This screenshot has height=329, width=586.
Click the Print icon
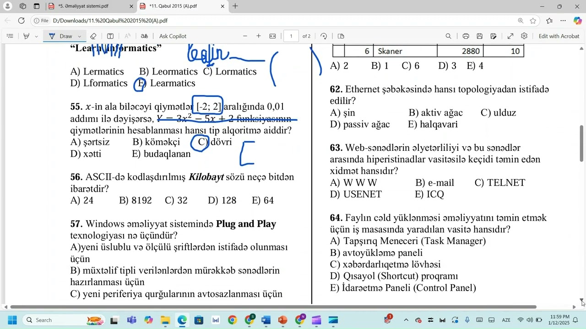pyautogui.click(x=466, y=36)
